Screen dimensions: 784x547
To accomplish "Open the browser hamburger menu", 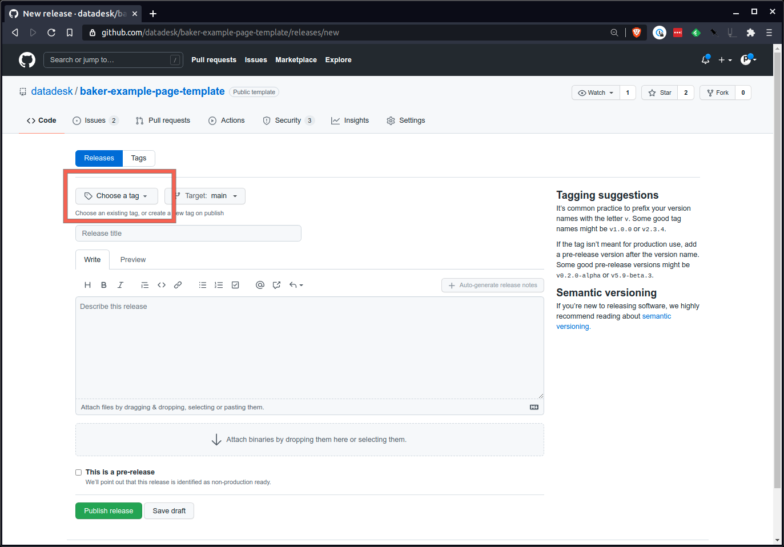I will pyautogui.click(x=769, y=33).
